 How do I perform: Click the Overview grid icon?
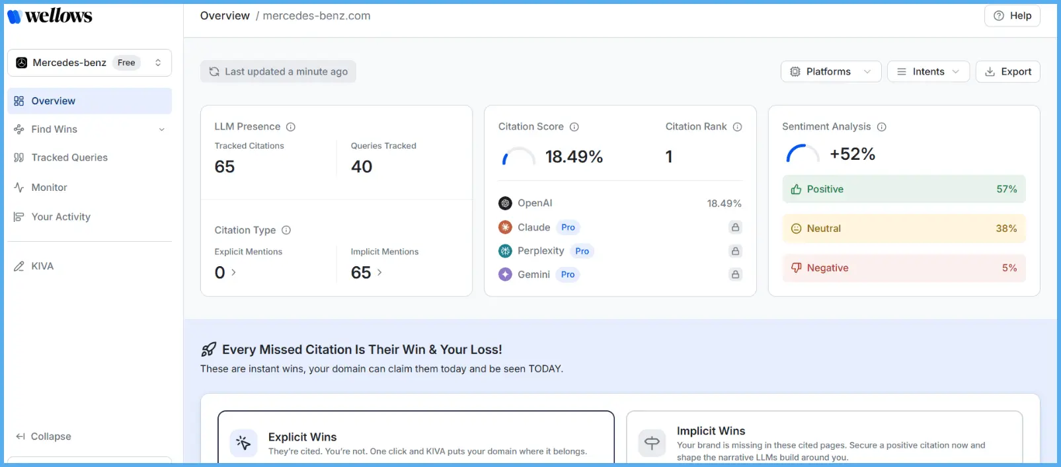click(x=19, y=101)
